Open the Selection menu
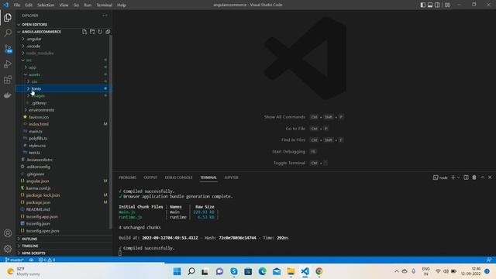The height and width of the screenshot is (279, 496). click(x=46, y=5)
